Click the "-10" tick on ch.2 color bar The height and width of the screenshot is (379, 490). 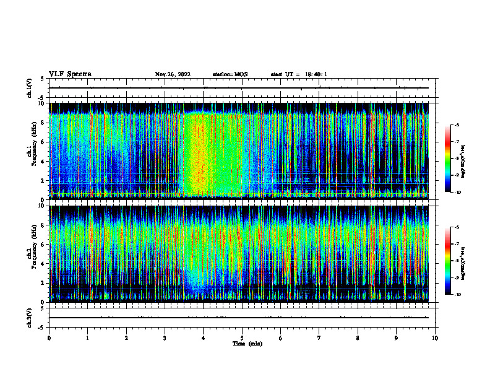click(457, 295)
